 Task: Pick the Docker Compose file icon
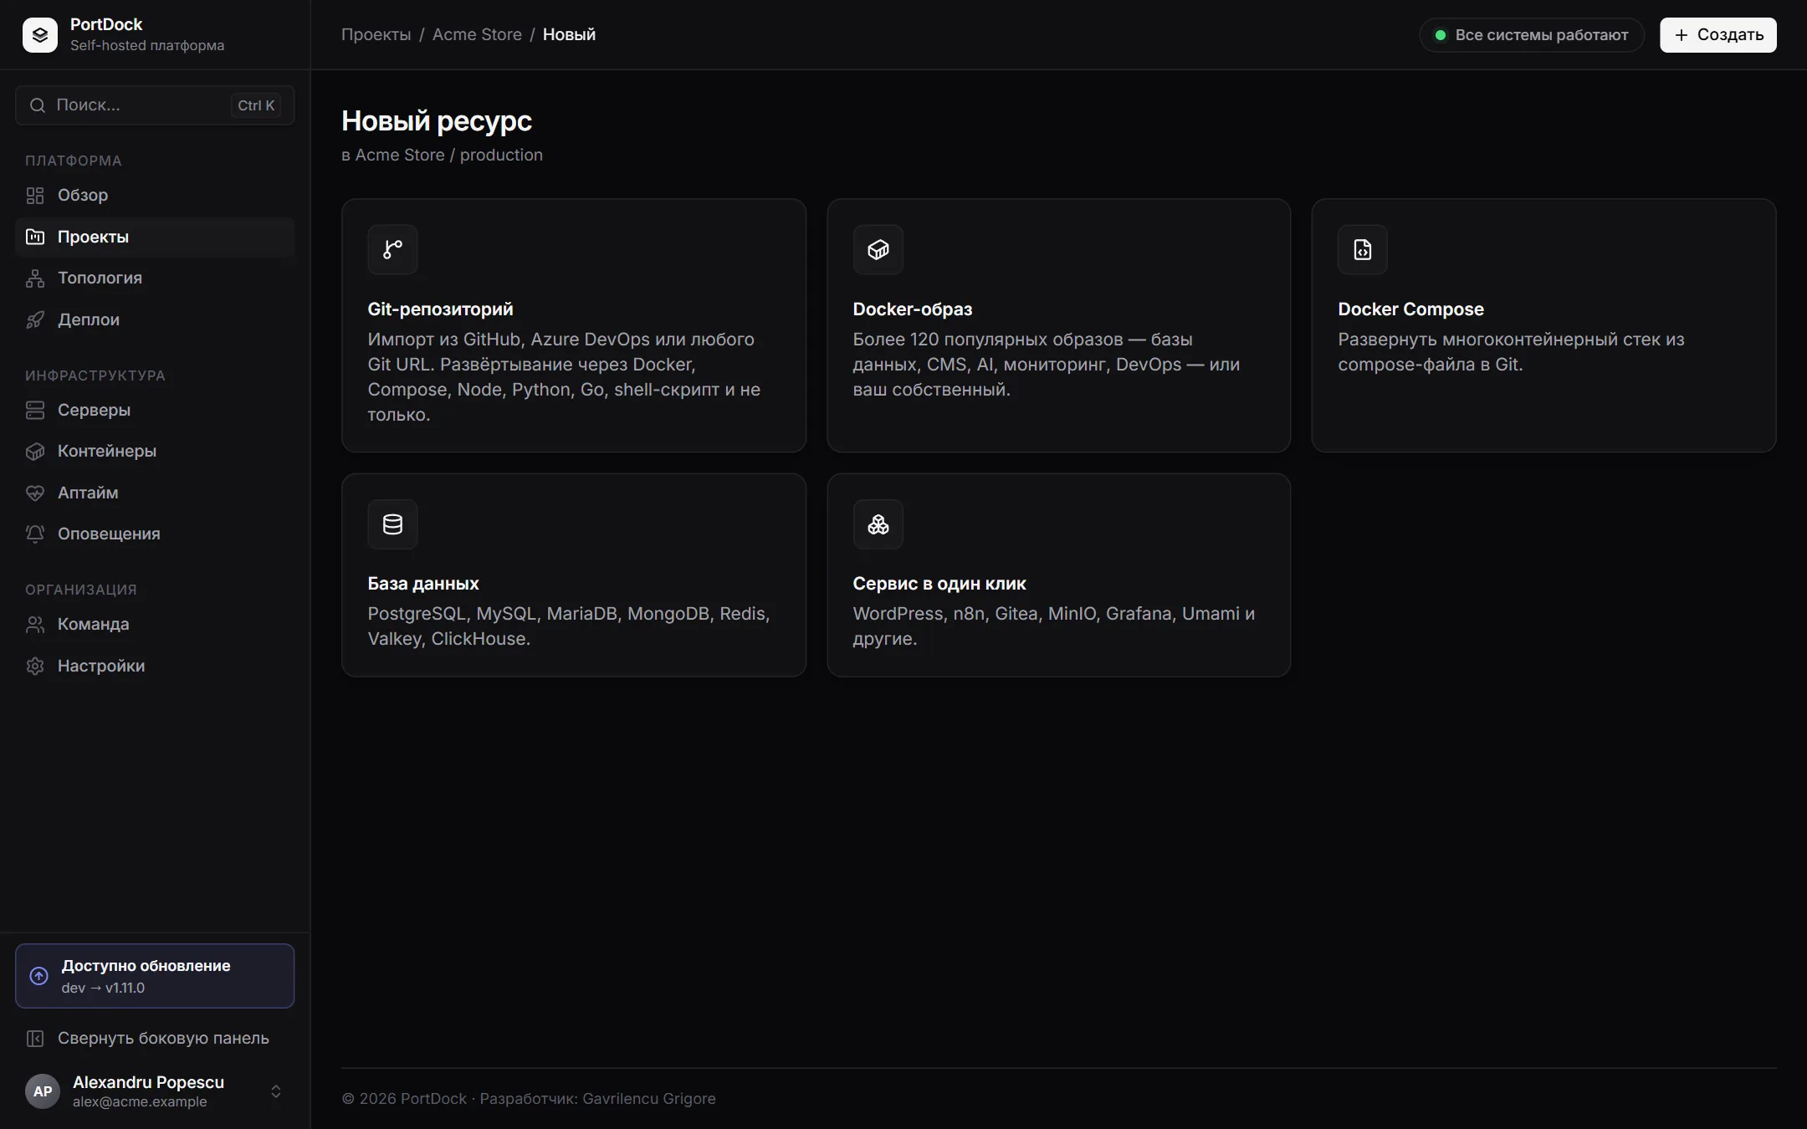(x=1362, y=249)
